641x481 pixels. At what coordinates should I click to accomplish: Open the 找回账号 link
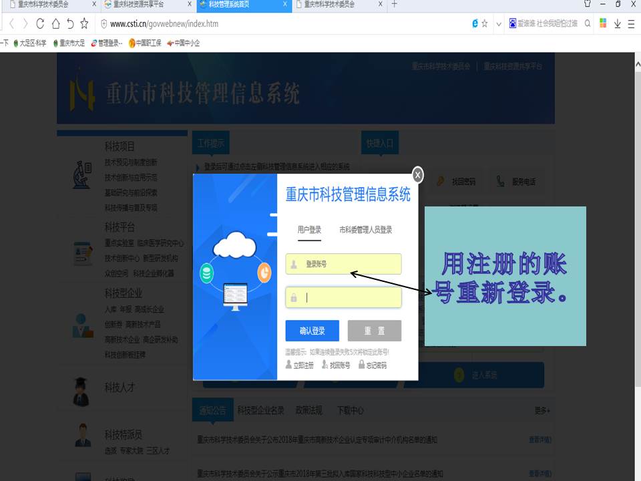tap(336, 365)
